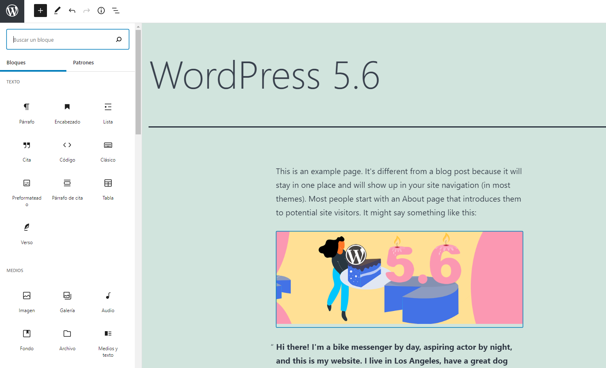Insert a Verso block
606x368 pixels.
[27, 234]
